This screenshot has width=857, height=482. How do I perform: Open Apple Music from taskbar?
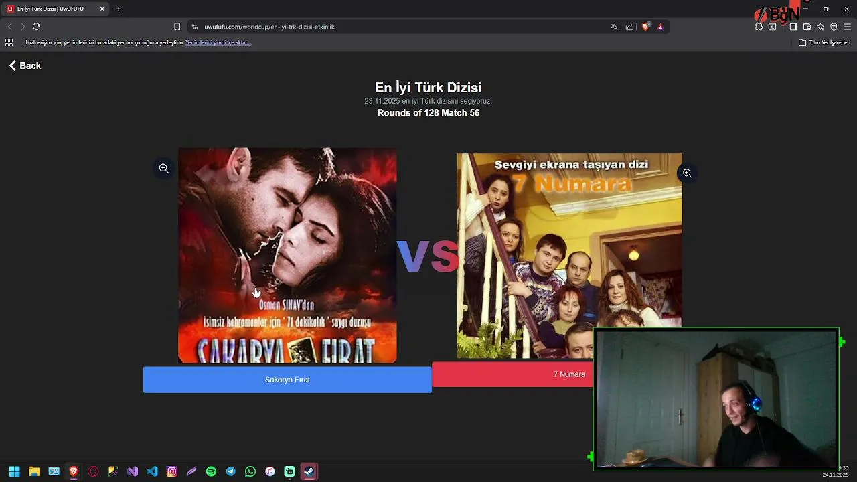point(270,471)
